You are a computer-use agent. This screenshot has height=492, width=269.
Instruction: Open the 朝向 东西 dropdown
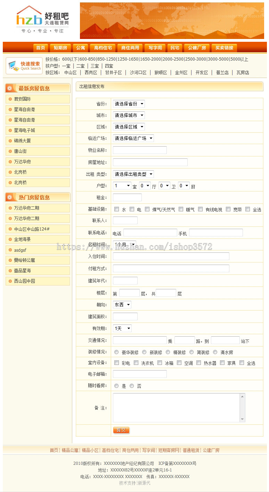(x=122, y=305)
